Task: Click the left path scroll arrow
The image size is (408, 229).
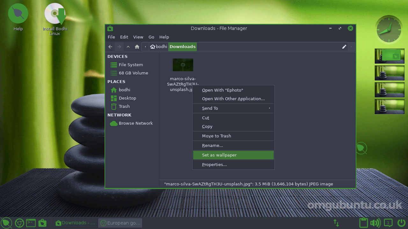Action: point(145,47)
